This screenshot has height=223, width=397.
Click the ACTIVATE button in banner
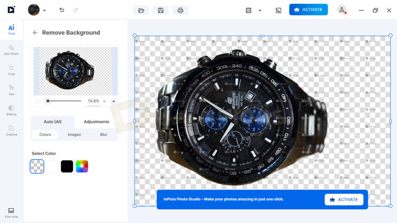(344, 199)
